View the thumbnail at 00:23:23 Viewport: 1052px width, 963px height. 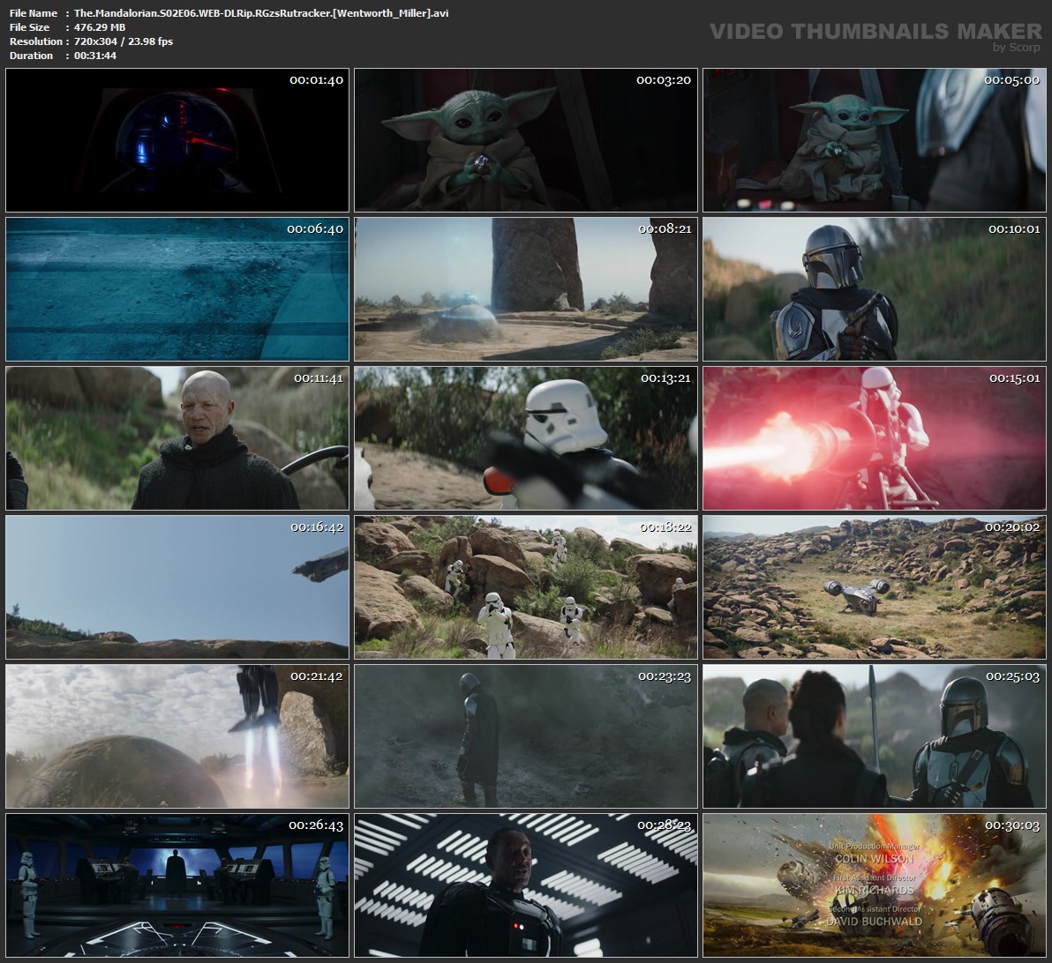coord(526,735)
